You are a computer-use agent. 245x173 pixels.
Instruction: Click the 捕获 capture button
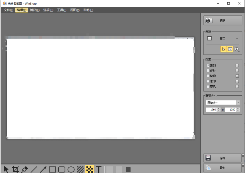[x=222, y=21]
